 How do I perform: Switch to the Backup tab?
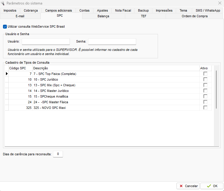(143, 10)
